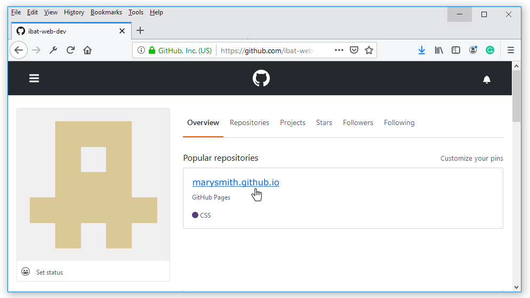Toggle the browser sidebar

click(x=456, y=50)
